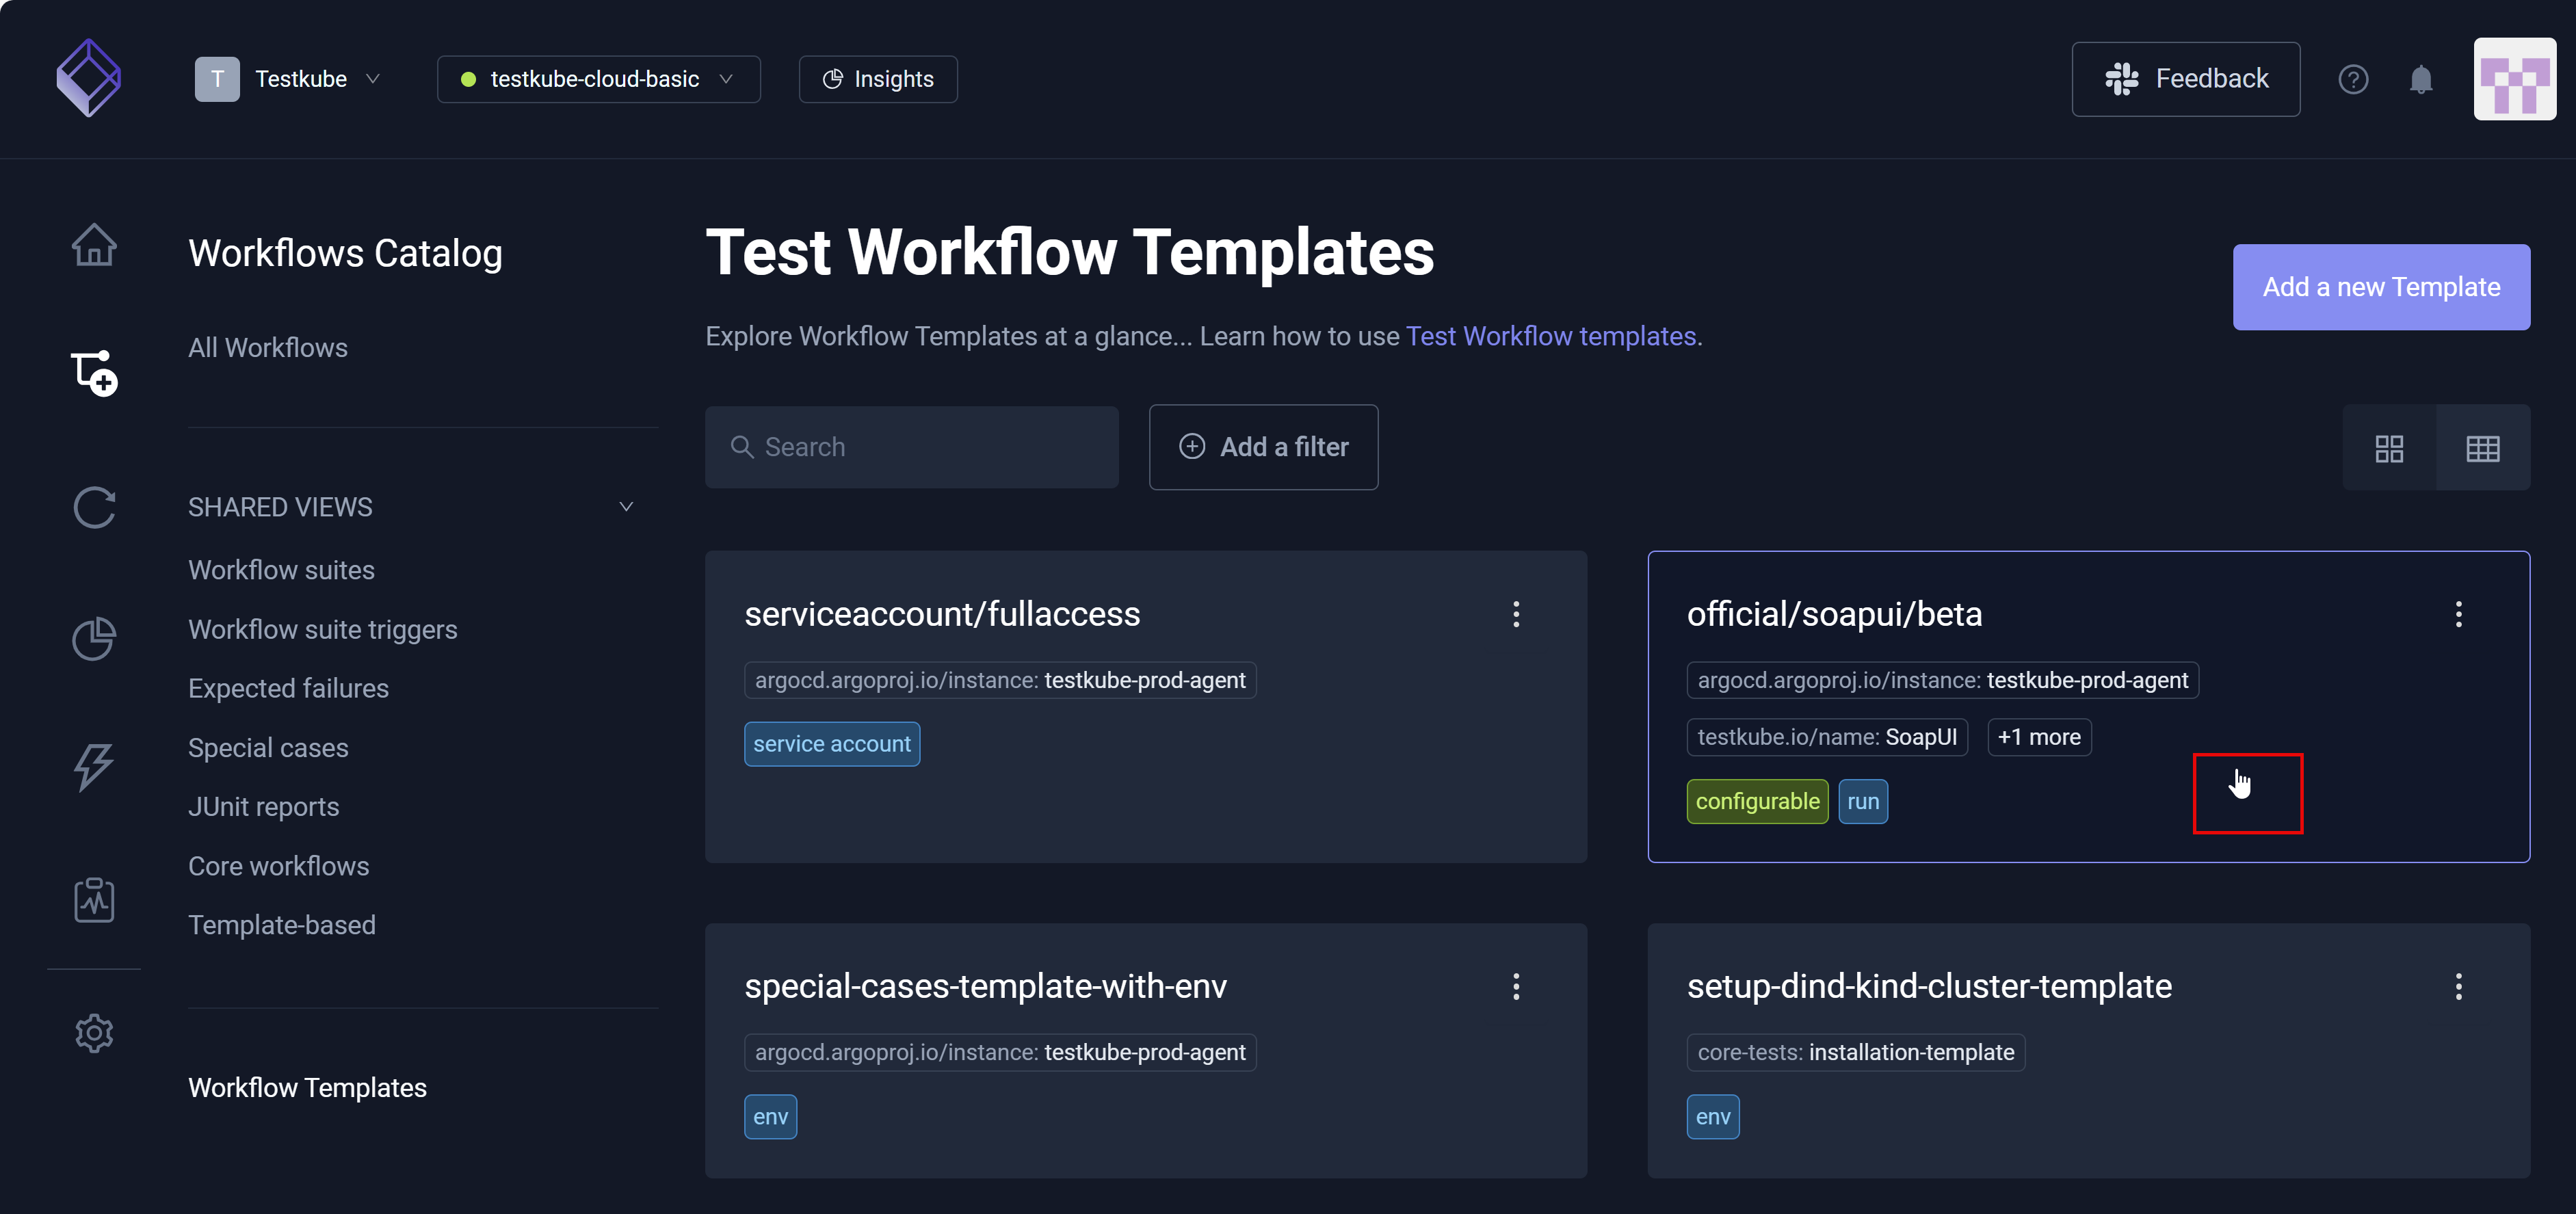Open the Settings gear icon

tap(94, 1033)
